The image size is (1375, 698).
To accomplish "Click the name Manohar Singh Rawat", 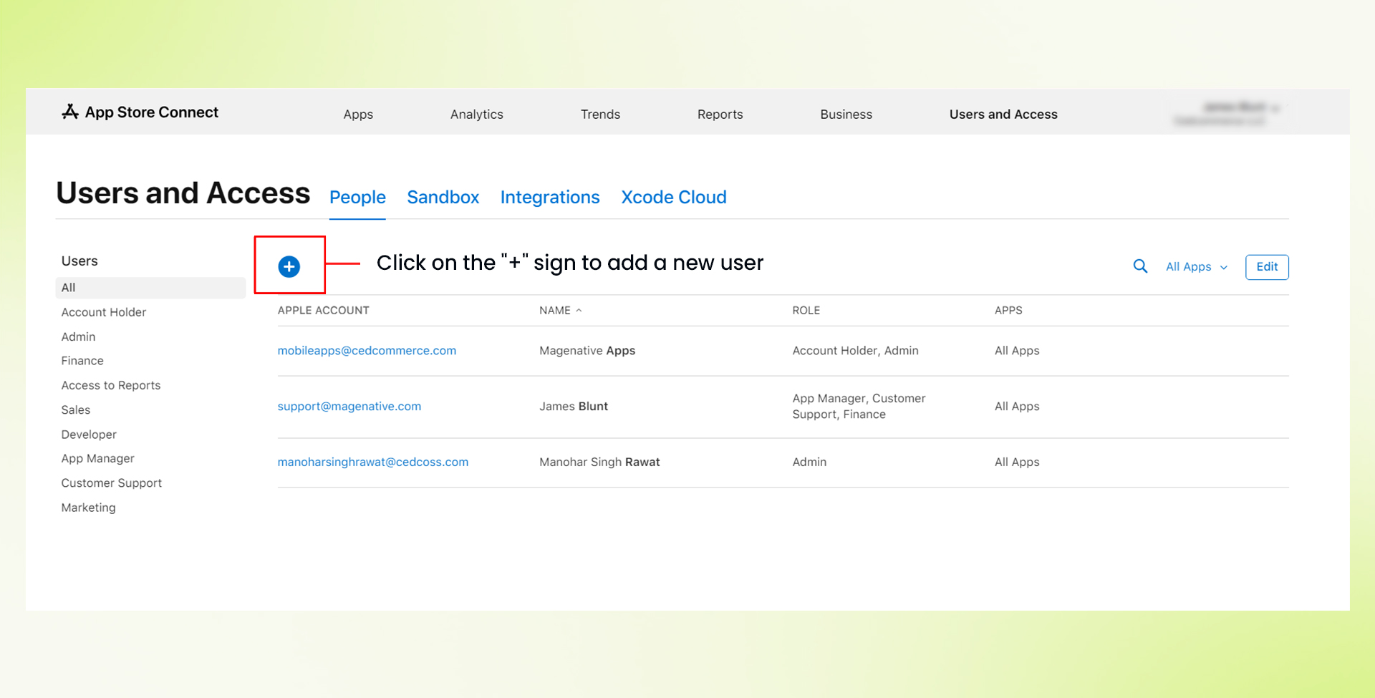I will [x=599, y=462].
